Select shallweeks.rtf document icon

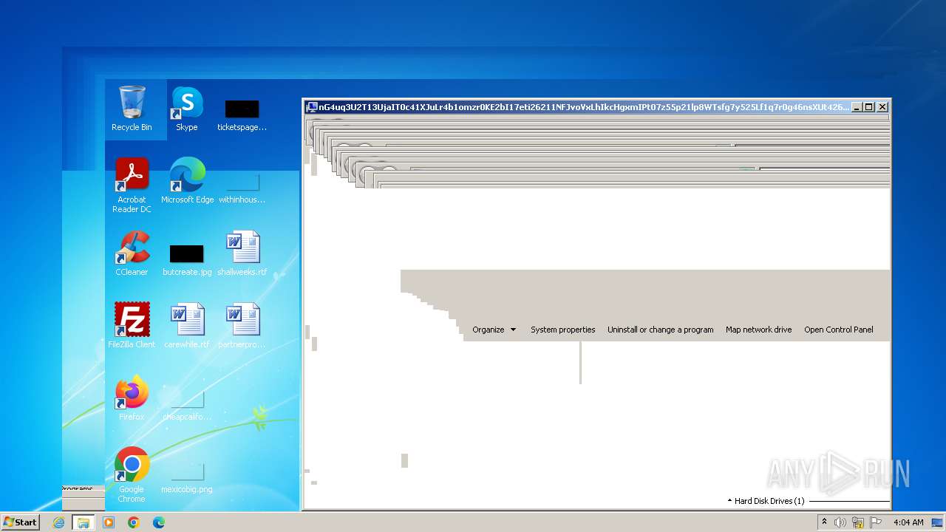[242, 253]
